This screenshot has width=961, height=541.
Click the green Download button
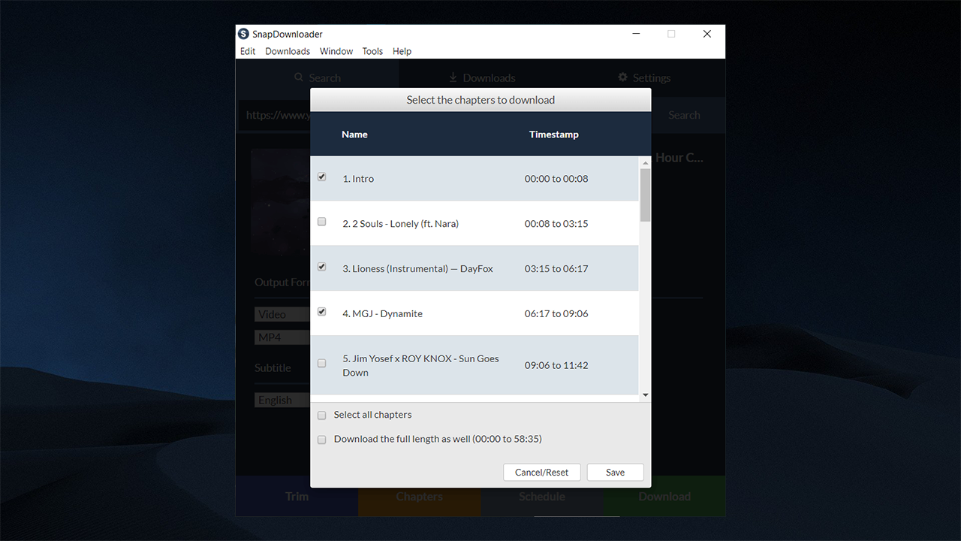point(664,496)
